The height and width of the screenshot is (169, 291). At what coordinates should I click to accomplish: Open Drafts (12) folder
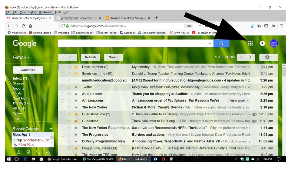coord(21,103)
